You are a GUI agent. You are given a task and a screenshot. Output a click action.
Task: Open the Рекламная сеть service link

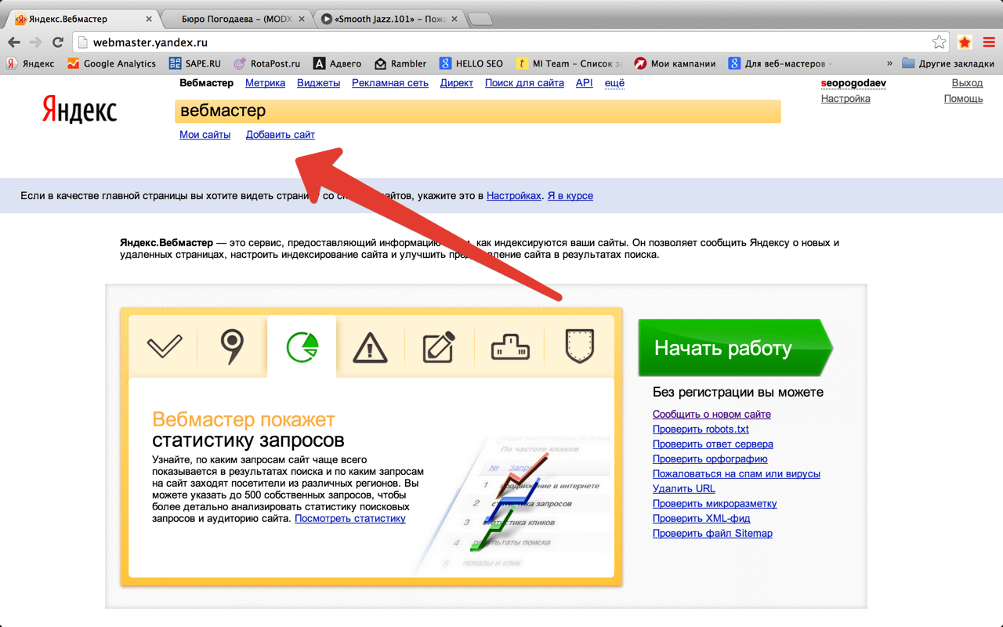tap(390, 83)
